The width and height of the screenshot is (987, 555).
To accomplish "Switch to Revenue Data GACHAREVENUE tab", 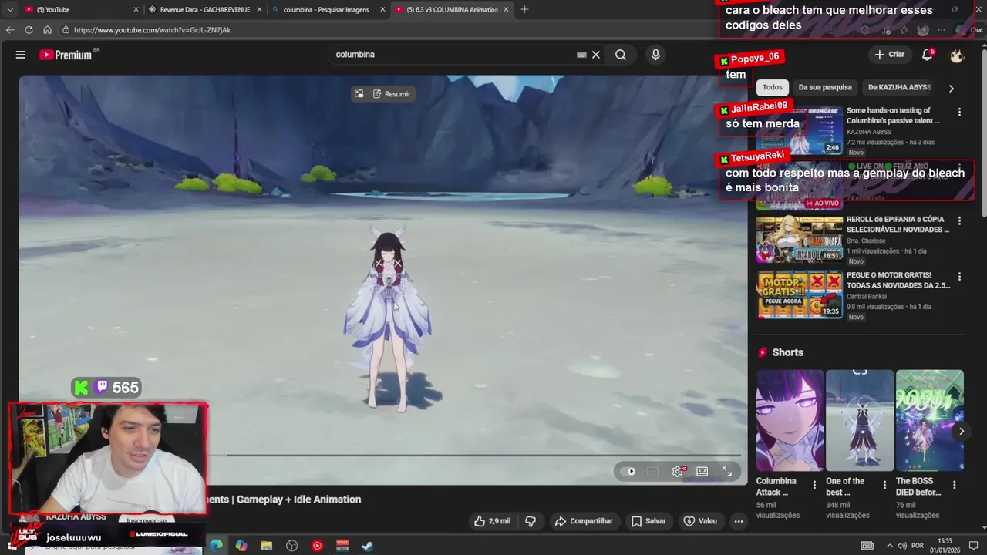I will 205,9.
